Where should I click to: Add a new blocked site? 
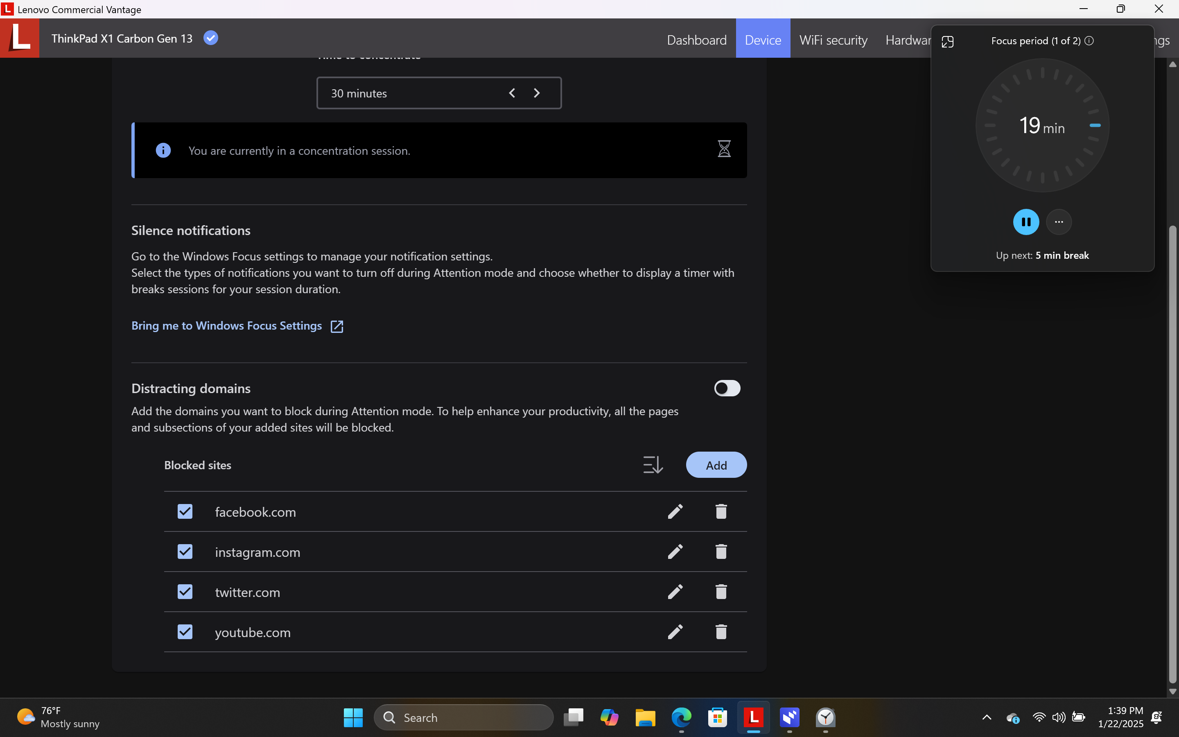click(x=716, y=465)
